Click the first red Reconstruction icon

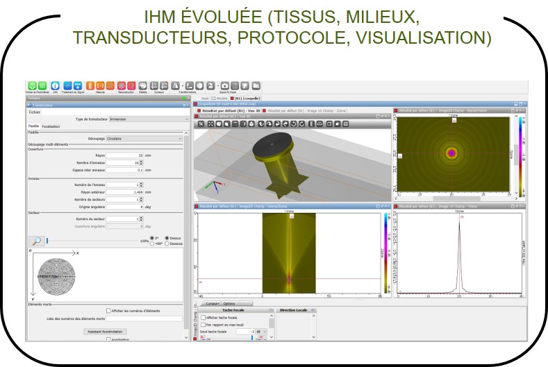click(x=121, y=85)
